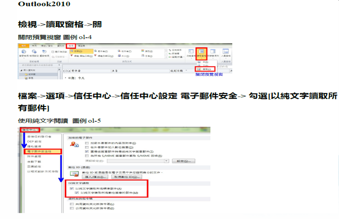Image resolution: width=339 pixels, height=219 pixels.
Task: Check 共用資料夾允許指令碼(L)
Action: pos(72,204)
